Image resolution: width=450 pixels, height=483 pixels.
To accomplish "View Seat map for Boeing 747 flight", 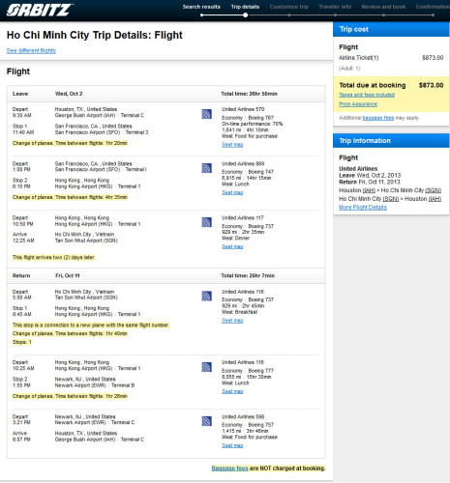I will tap(232, 192).
